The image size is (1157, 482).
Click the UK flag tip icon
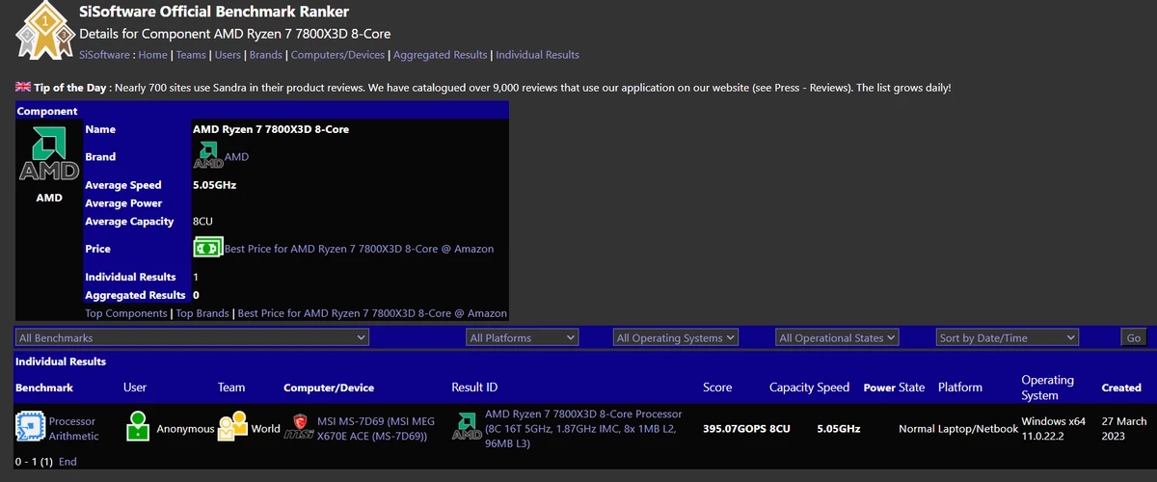[23, 87]
